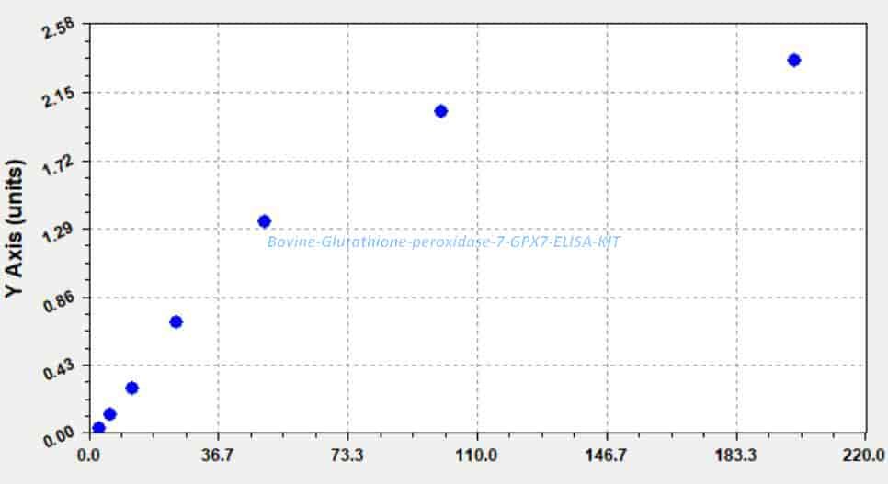Click the data point at x about 100
This screenshot has width=888, height=484.
click(x=440, y=111)
